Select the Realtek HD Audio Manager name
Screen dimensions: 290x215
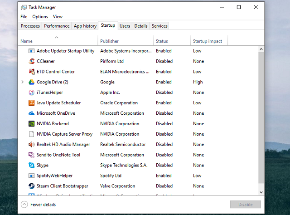(63, 144)
